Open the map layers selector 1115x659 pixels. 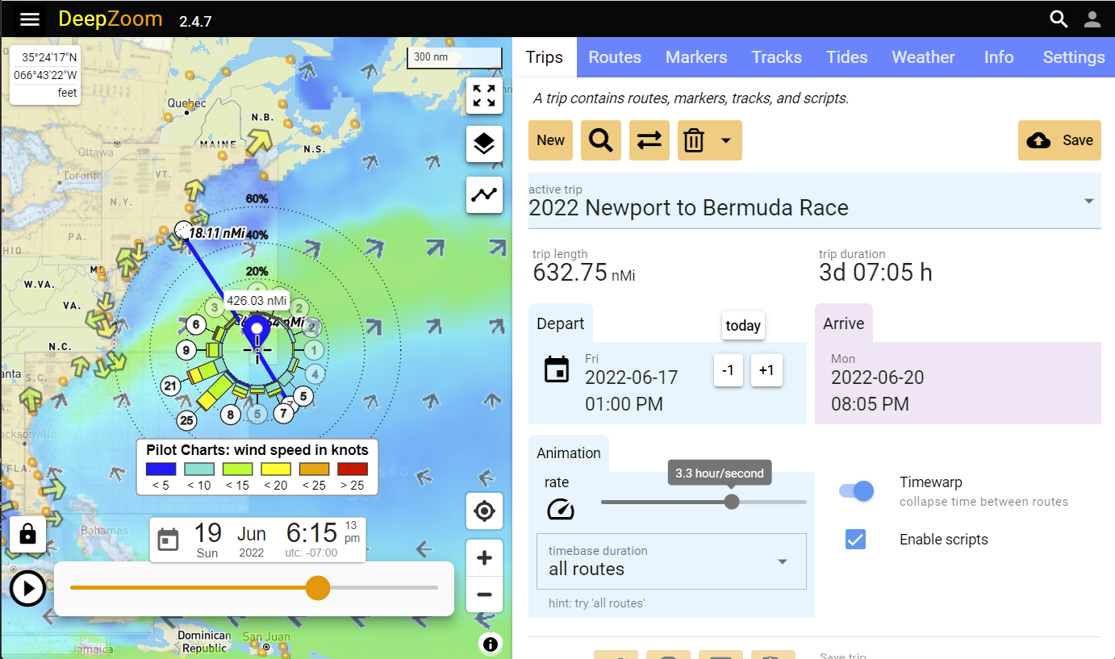point(484,144)
